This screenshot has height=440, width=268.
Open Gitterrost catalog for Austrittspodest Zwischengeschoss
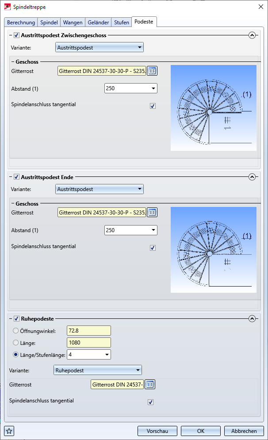[152, 71]
